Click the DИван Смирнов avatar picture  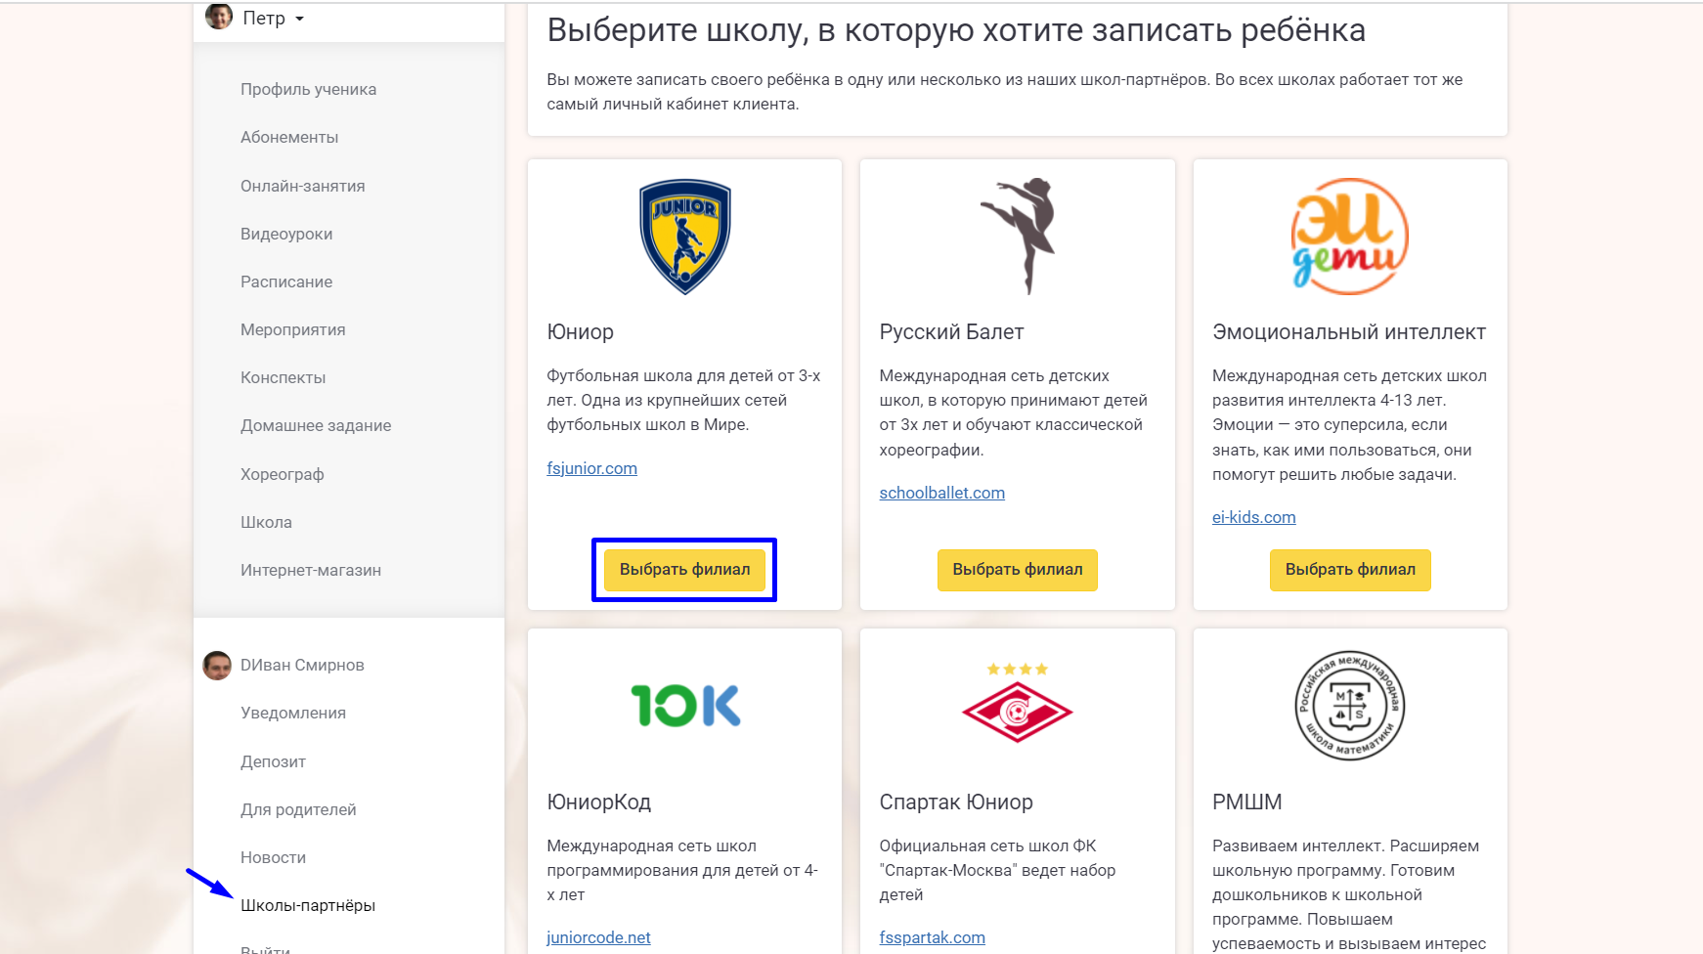click(x=217, y=666)
